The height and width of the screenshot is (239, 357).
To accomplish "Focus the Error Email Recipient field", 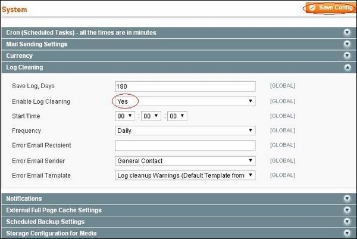I will tap(185, 145).
